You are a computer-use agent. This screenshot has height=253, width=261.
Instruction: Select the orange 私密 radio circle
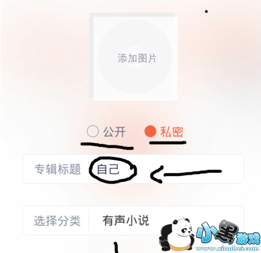click(150, 131)
